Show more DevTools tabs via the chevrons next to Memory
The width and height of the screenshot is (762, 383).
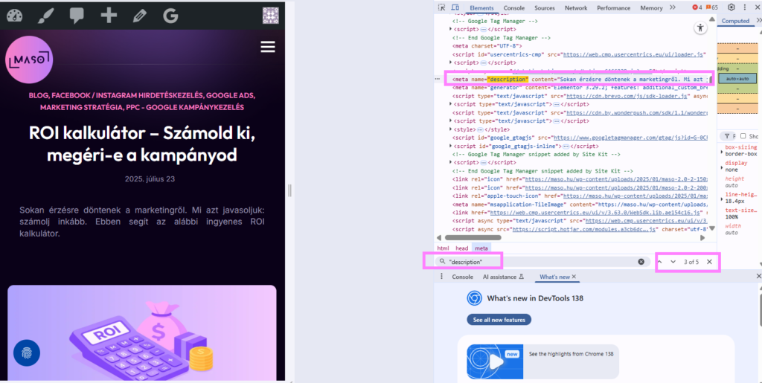click(x=673, y=7)
